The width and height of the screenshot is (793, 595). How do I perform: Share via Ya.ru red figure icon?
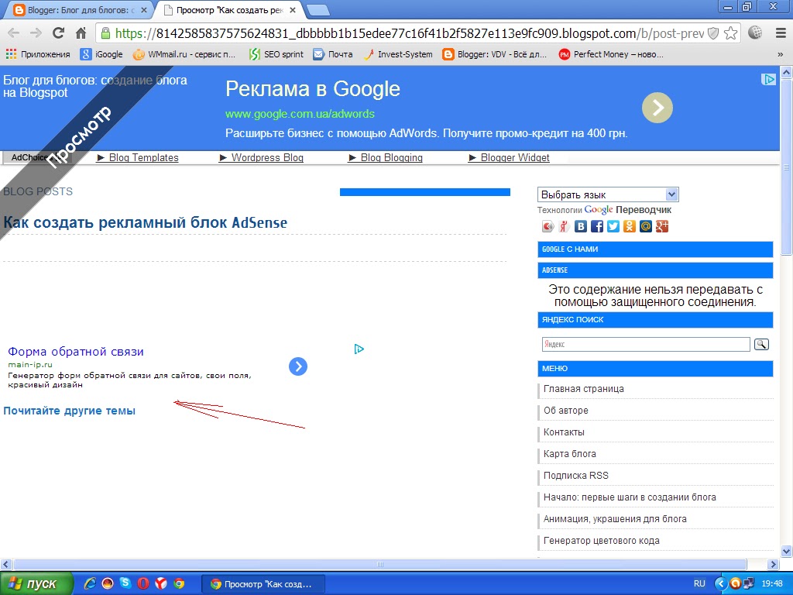coord(565,226)
